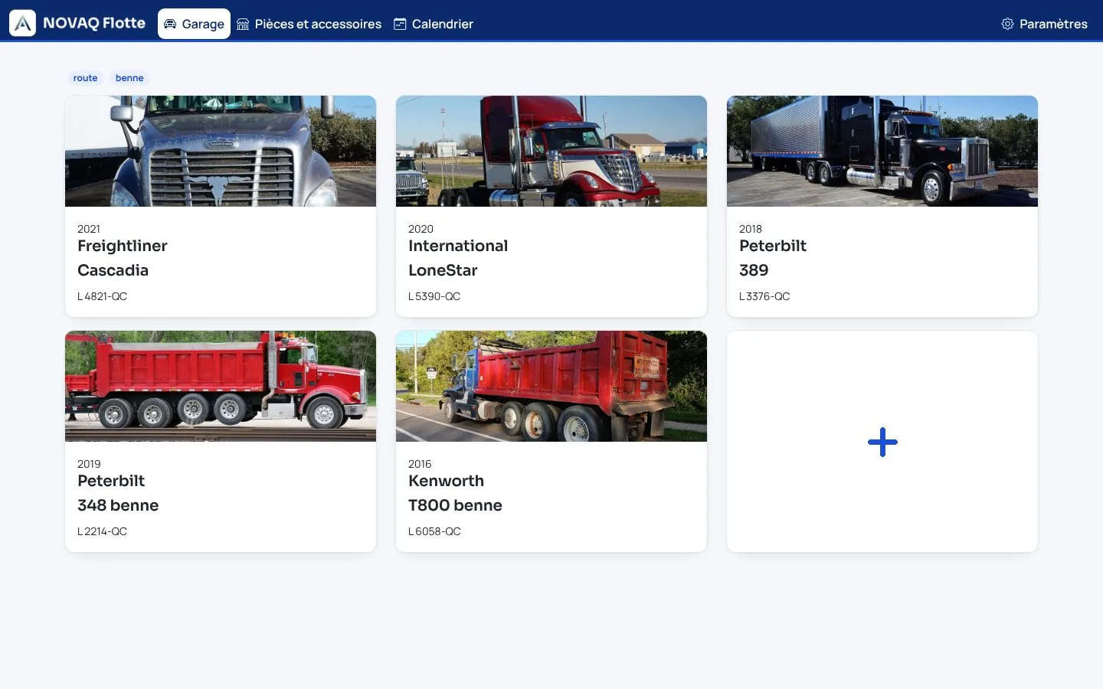The width and height of the screenshot is (1103, 689).
Task: Open Paramètres settings
Action: 1044,24
